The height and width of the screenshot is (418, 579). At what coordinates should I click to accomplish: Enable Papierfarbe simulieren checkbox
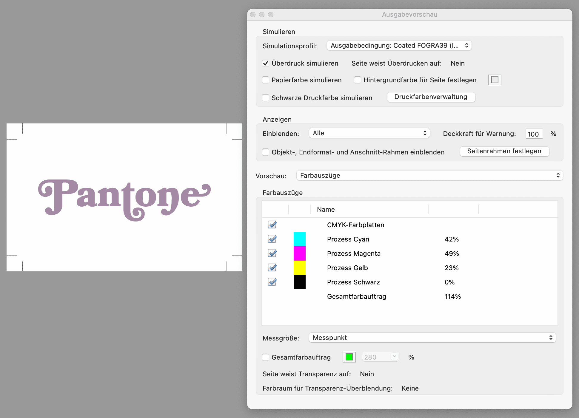click(x=266, y=80)
